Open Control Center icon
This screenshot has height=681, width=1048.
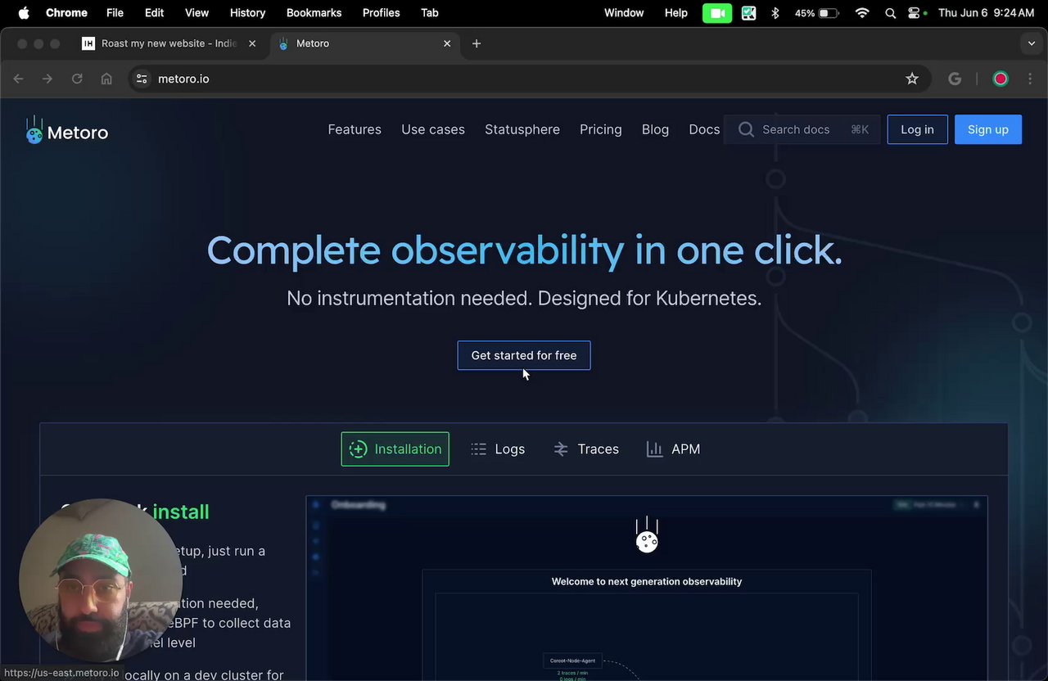915,13
